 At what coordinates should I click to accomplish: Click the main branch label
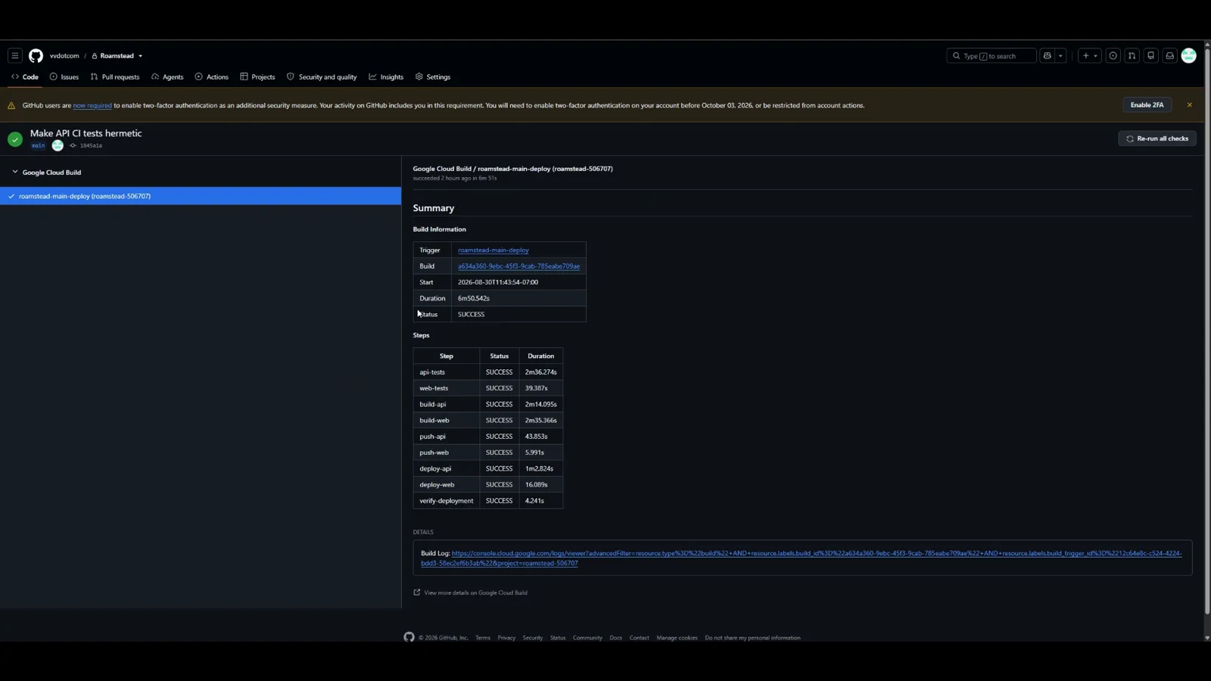(x=38, y=145)
